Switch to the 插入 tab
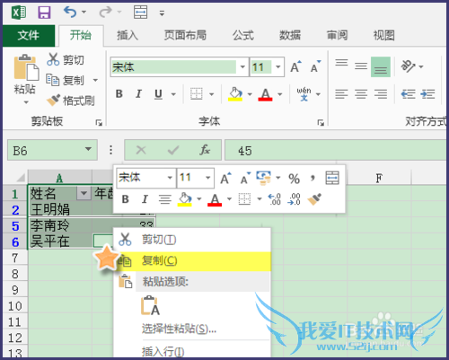 [x=128, y=35]
